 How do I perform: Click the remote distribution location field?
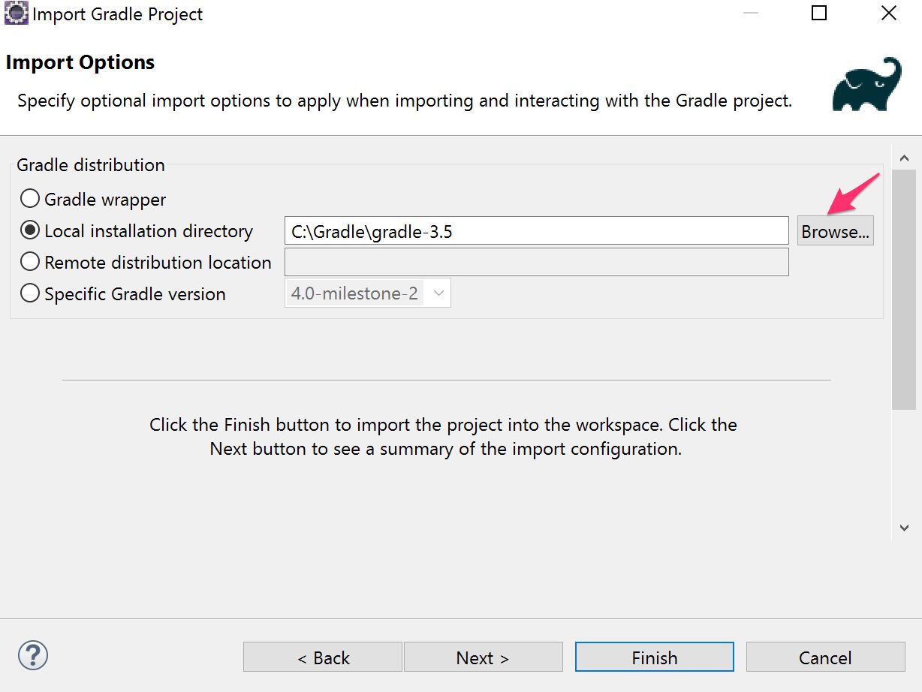click(536, 263)
